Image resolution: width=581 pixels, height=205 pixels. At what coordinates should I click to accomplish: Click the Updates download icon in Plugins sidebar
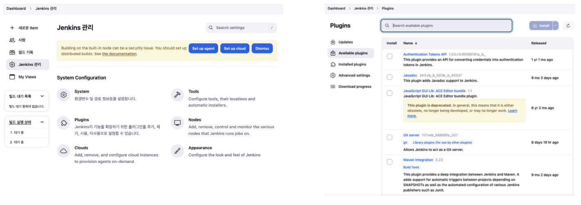pos(333,42)
